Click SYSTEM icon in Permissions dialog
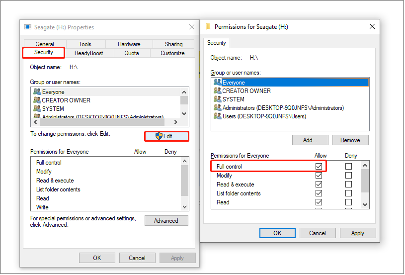The height and width of the screenshot is (275, 405). click(x=218, y=99)
